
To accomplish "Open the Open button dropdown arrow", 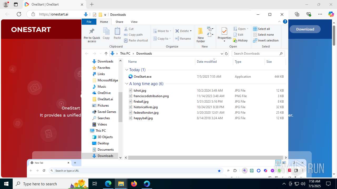I will [x=248, y=29].
